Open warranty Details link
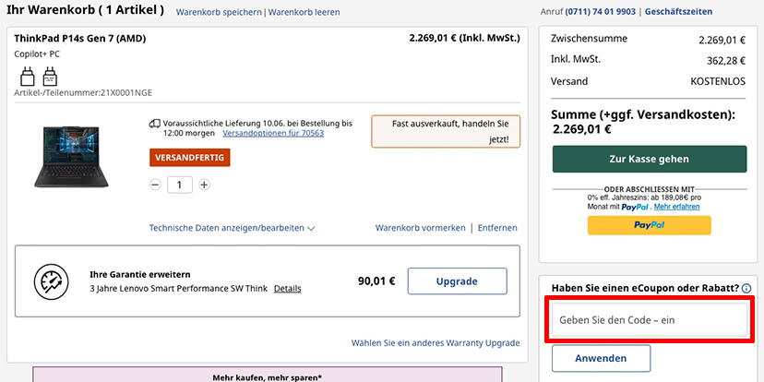 288,289
